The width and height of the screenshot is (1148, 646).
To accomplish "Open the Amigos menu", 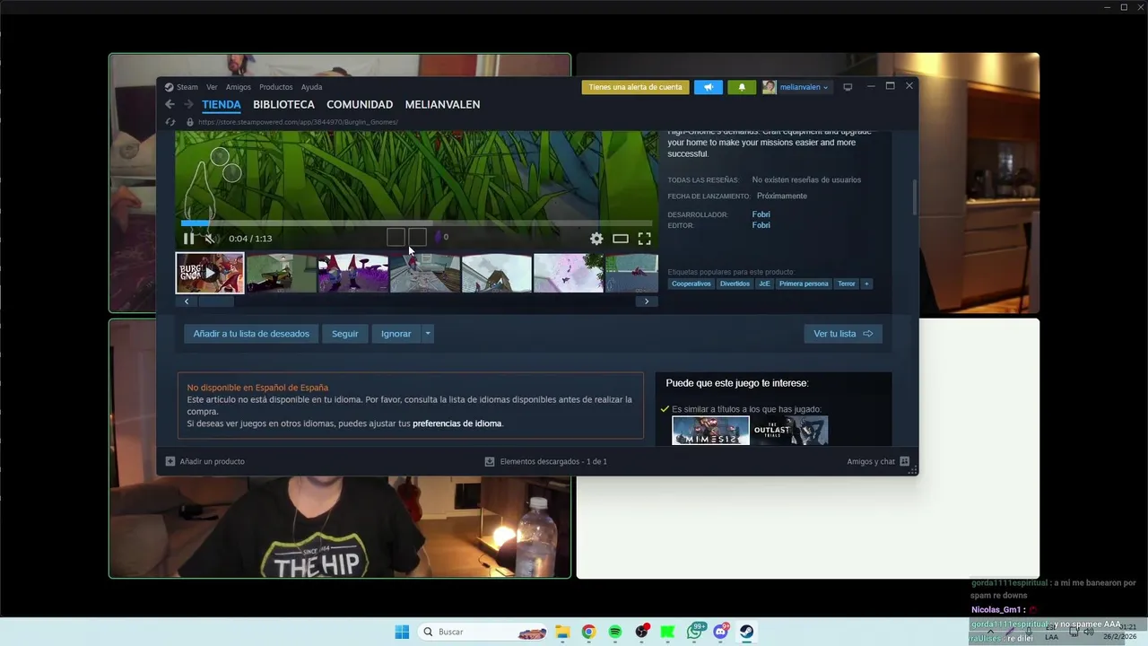I will click(239, 87).
